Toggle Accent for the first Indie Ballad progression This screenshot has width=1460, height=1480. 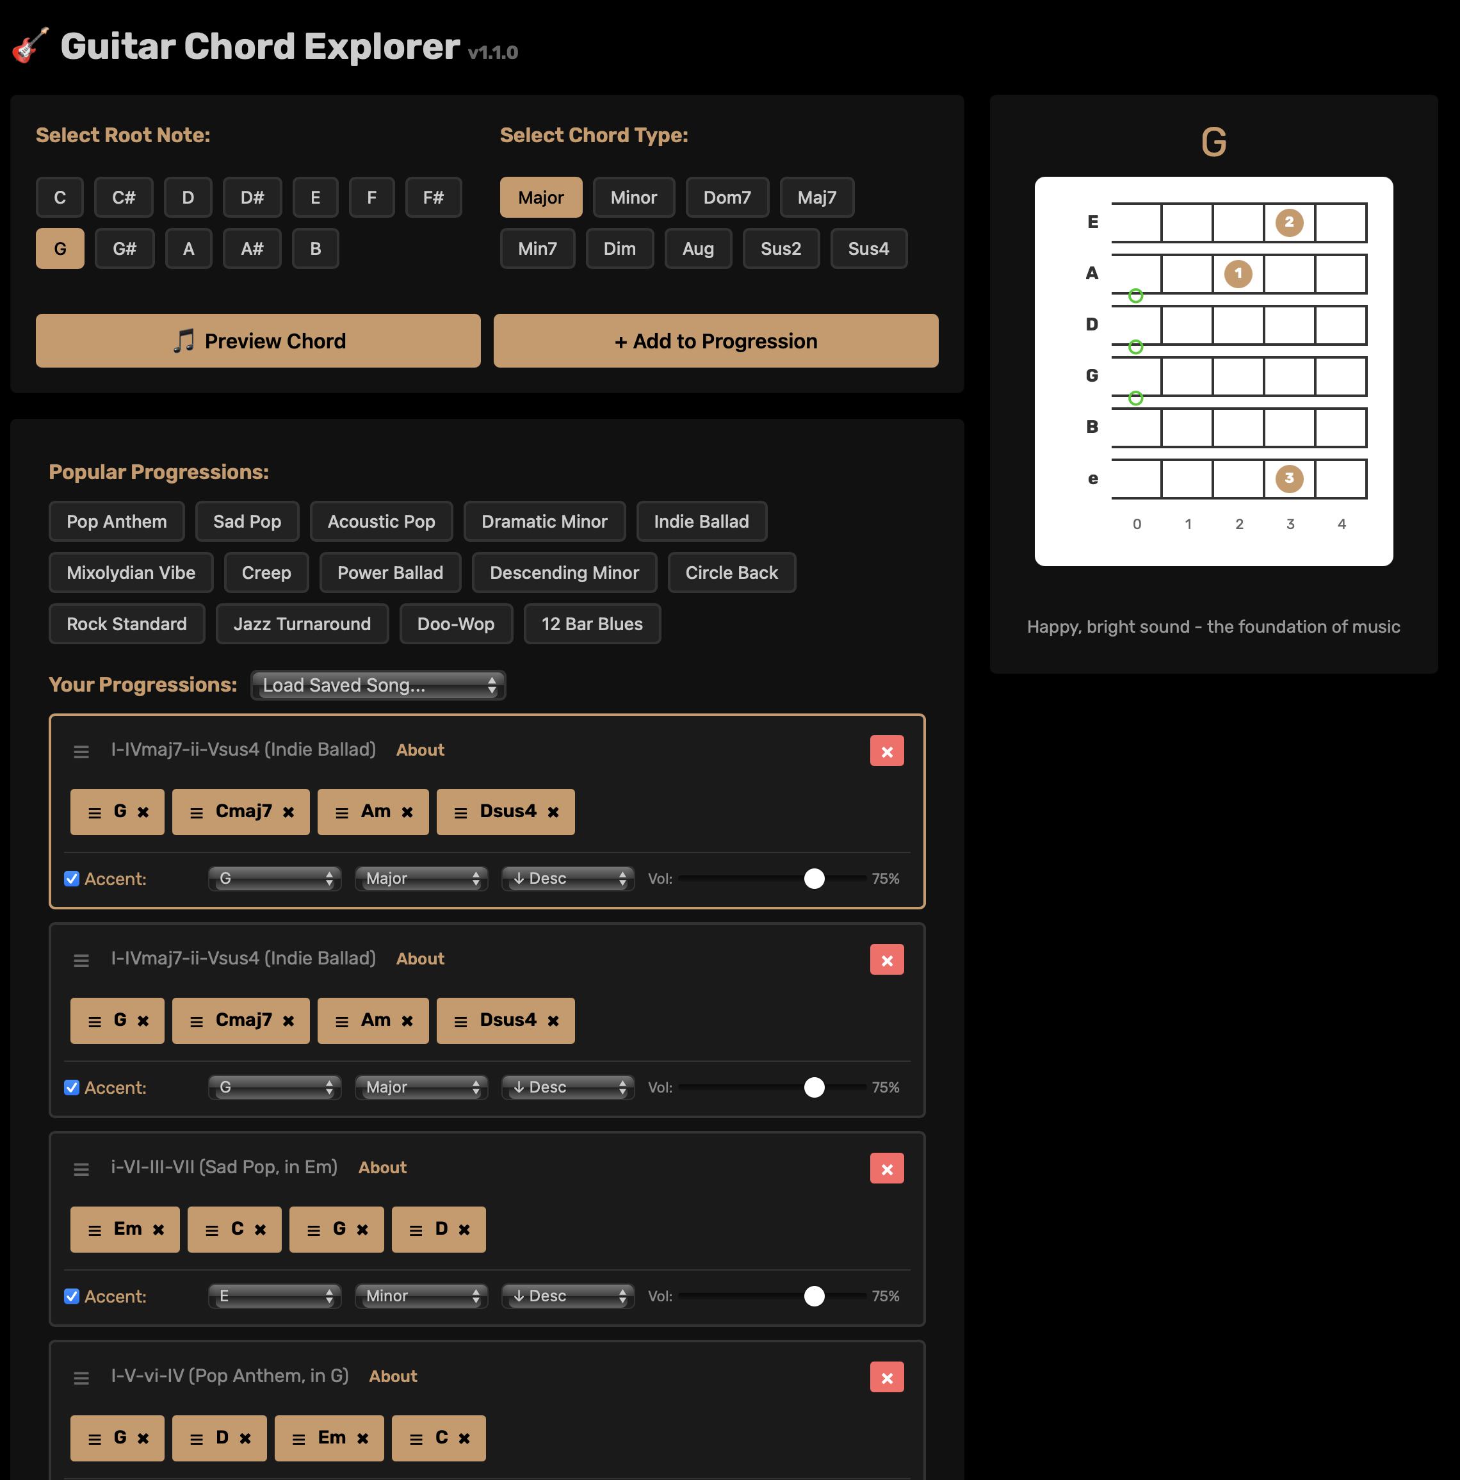point(71,879)
